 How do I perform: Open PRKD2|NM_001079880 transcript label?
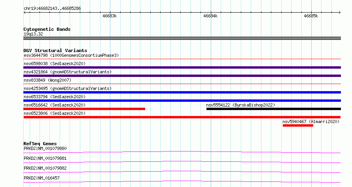[45, 148]
